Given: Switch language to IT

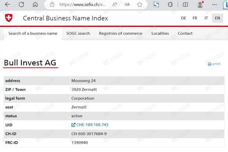Looking at the screenshot, I should (206, 18).
